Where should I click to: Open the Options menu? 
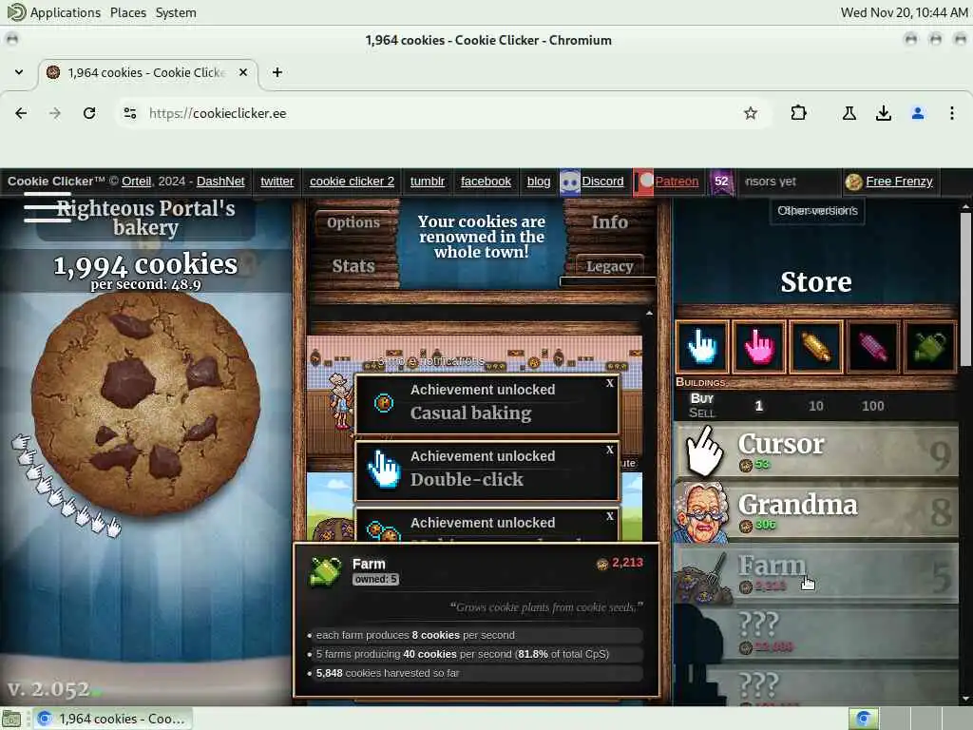pyautogui.click(x=353, y=222)
